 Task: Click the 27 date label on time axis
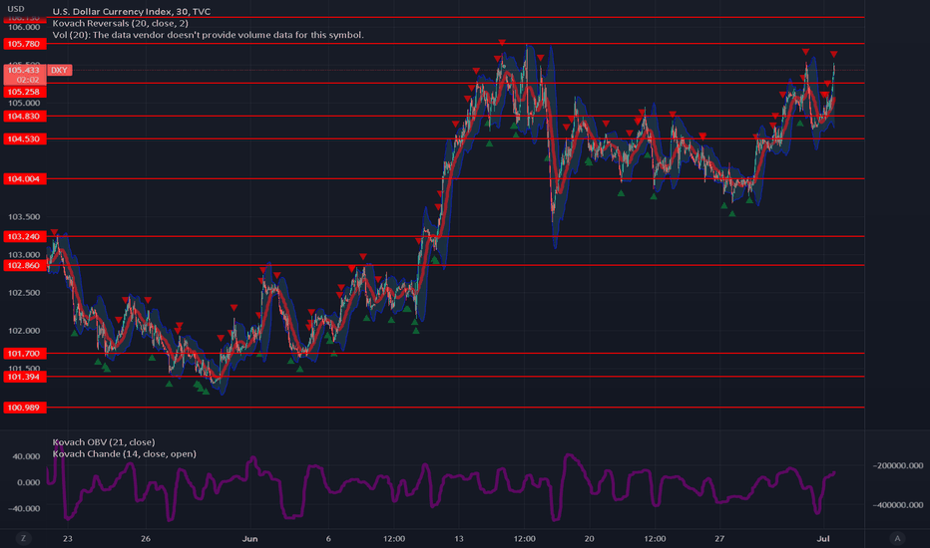[x=719, y=538]
